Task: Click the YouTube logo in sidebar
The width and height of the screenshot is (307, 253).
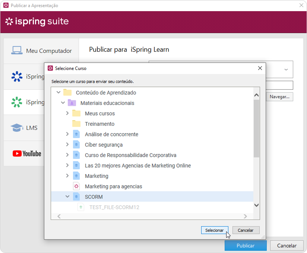Action: coord(26,154)
